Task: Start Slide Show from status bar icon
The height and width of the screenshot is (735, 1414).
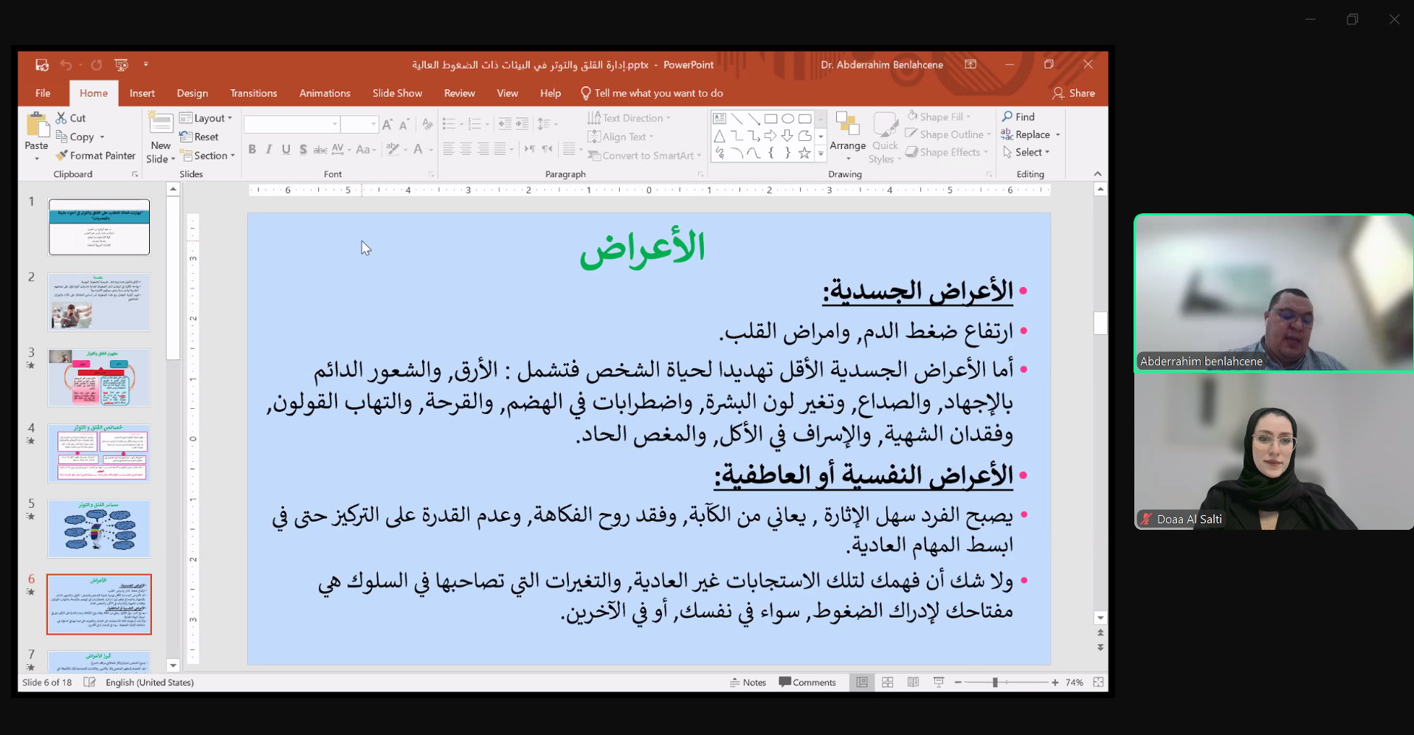Action: [939, 683]
